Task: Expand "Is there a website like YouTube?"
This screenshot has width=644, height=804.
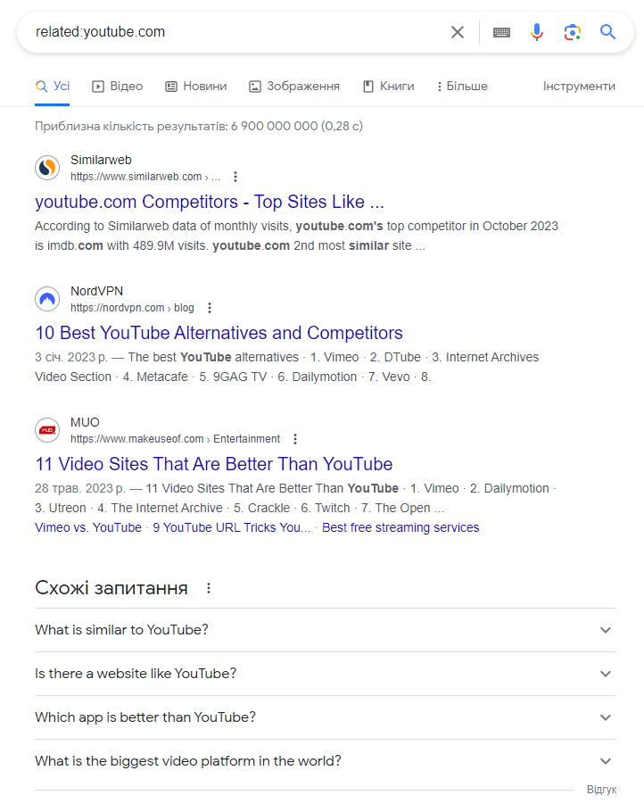Action: click(606, 674)
